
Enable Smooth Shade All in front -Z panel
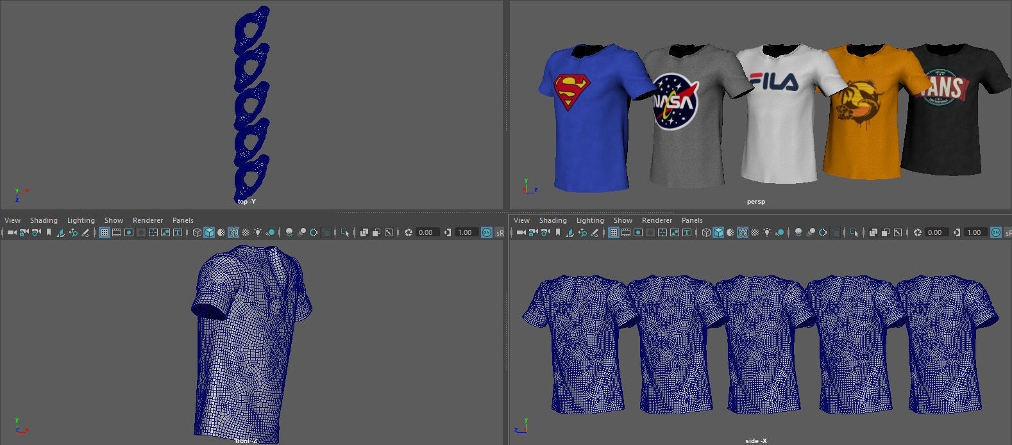[209, 232]
